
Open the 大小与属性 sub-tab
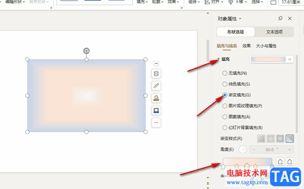coord(266,46)
